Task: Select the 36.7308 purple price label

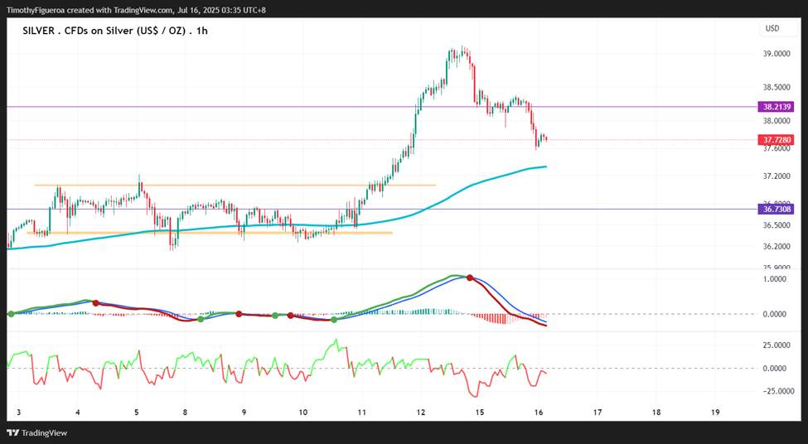Action: click(x=776, y=209)
